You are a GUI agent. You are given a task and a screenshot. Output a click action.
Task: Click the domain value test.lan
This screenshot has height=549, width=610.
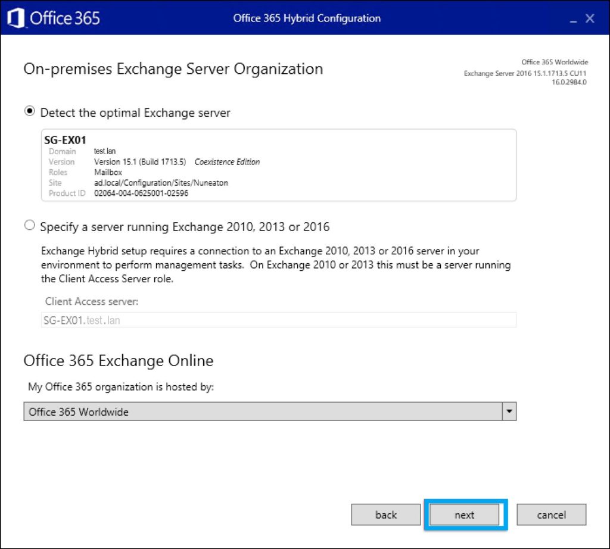[x=105, y=151]
